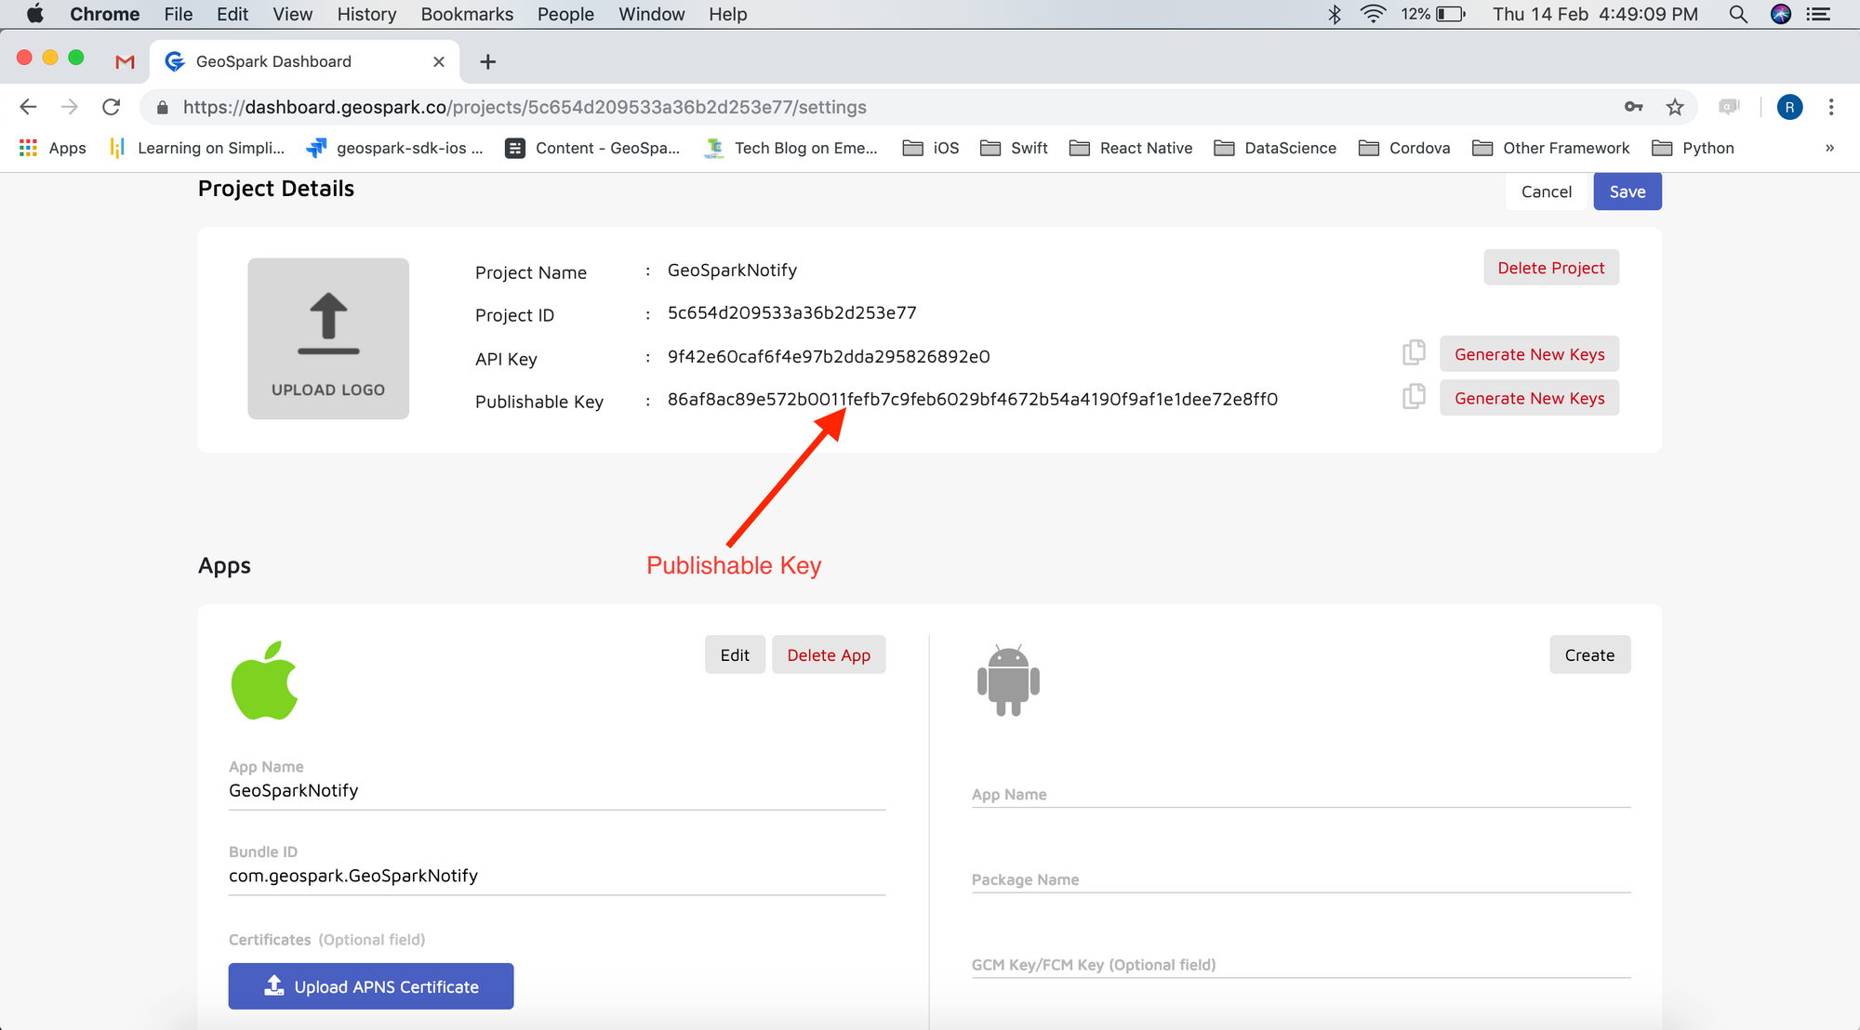The image size is (1860, 1030).
Task: Click the Upload Logo box
Action: [x=328, y=338]
